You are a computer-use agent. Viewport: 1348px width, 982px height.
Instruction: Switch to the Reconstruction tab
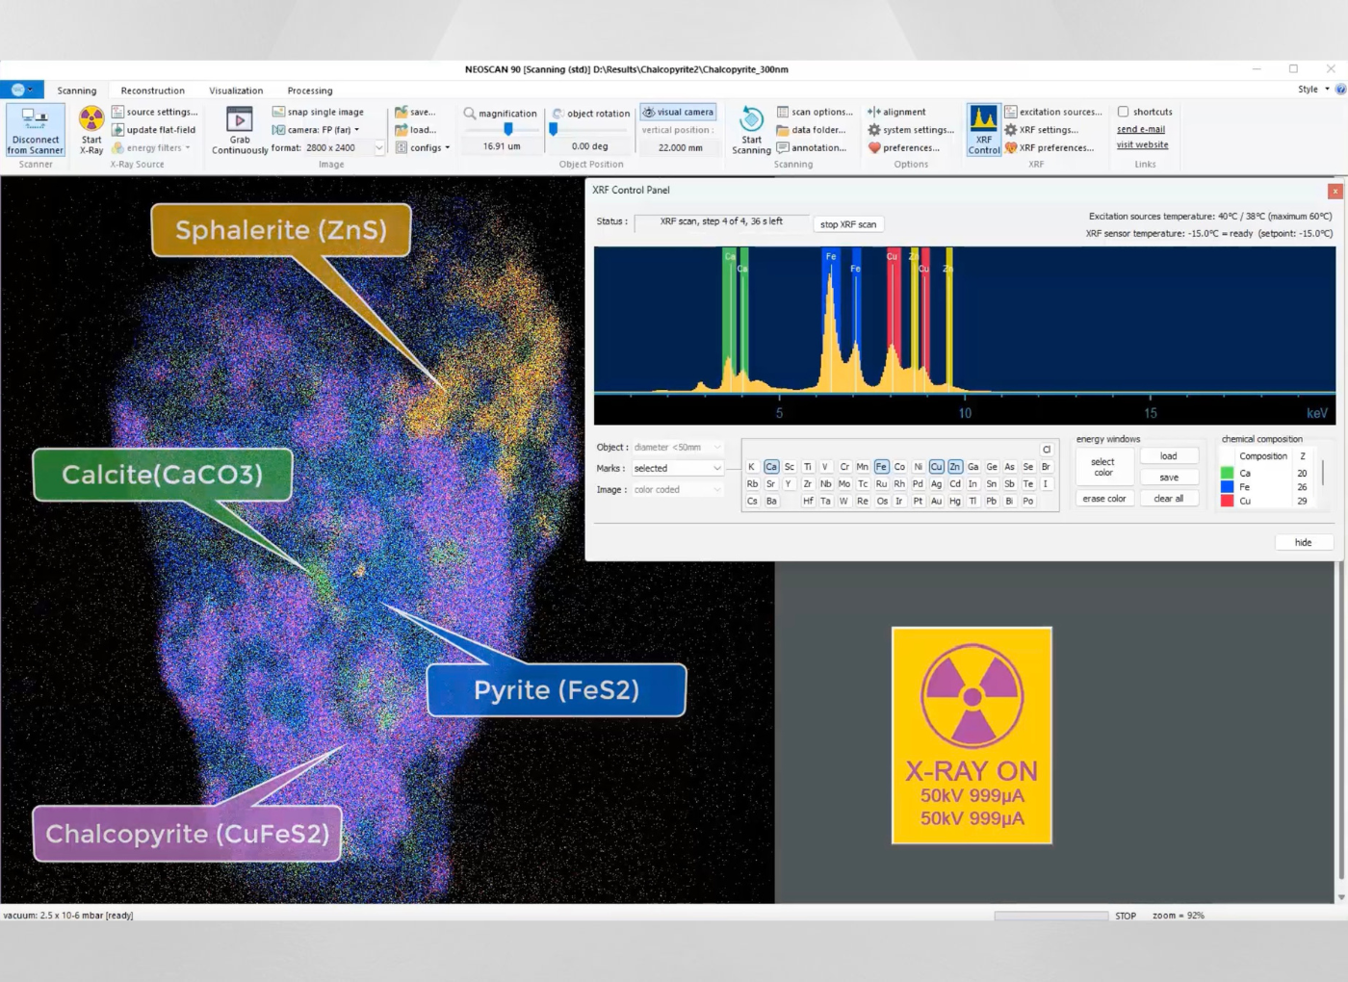152,90
